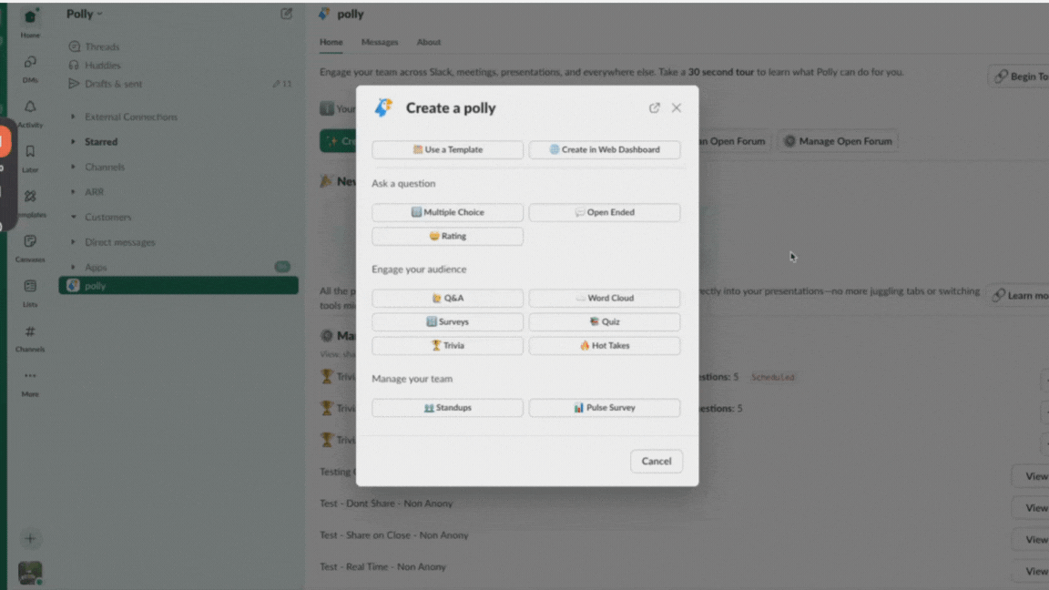Click Test - Real Time - Non Anony text
The image size is (1049, 590).
382,567
